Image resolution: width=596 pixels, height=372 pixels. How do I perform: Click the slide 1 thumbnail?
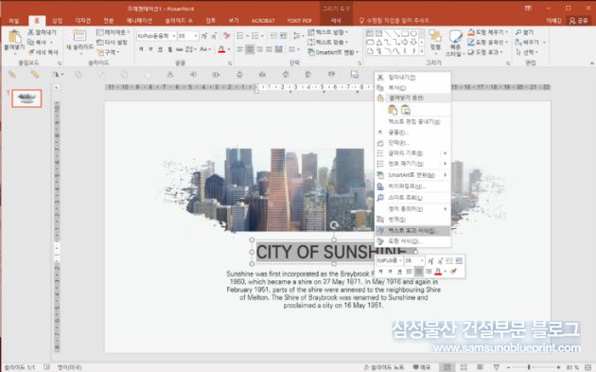pos(26,98)
